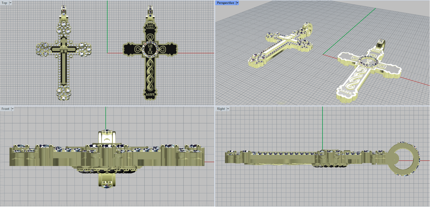430x207 pixels.
Task: Activate the Perspective viewport title
Action: click(x=225, y=3)
